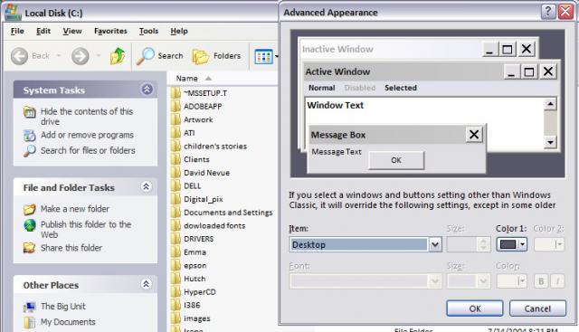Select the ~MSSETUP.T folder icon
Screen dimensions: 579x332
coord(176,93)
